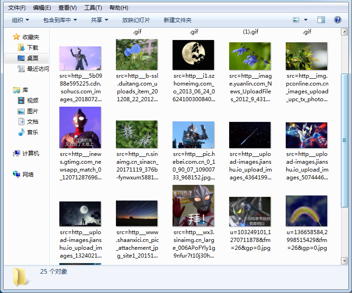Click filename src=http__pic.hebei.com.cn
352x293 pixels.
(x=194, y=166)
